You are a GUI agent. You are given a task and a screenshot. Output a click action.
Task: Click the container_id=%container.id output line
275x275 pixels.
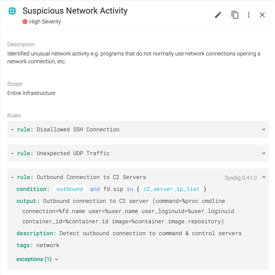pyautogui.click(x=123, y=221)
